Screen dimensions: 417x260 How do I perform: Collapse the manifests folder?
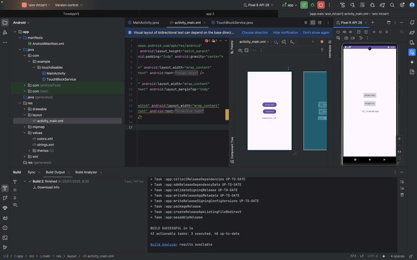[x=20, y=38]
